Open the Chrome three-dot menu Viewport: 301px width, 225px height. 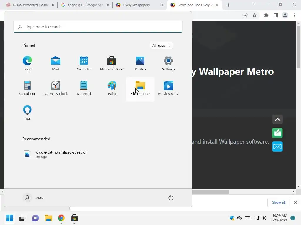(x=295, y=15)
